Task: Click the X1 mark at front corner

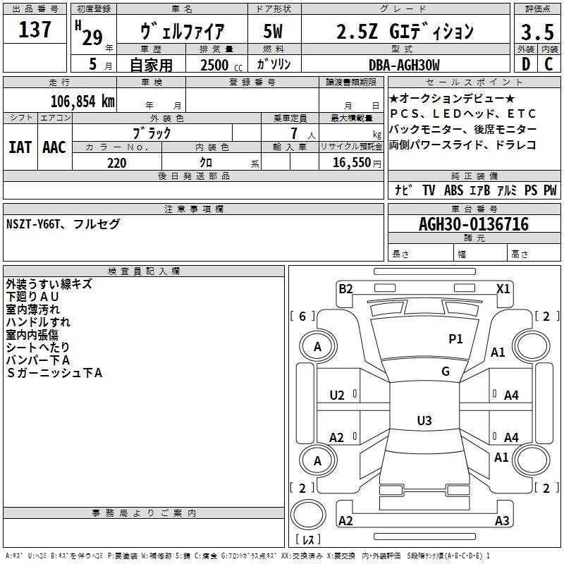Action: 503,289
